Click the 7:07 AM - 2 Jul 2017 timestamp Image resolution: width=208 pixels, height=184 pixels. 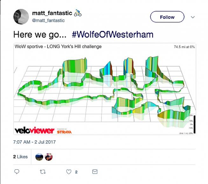[34, 142]
